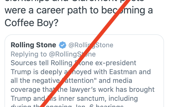
Task: Click the line 'Sources tell Rolling Stone ex-president'
Action: [73, 63]
